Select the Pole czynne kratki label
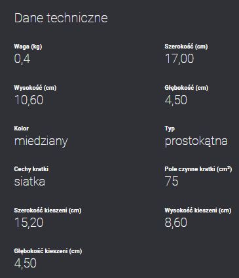The width and height of the screenshot is (239, 278). click(198, 169)
